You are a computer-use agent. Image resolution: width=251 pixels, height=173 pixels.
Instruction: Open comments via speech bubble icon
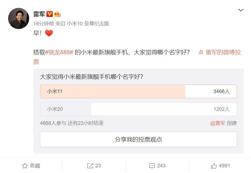tap(152, 166)
